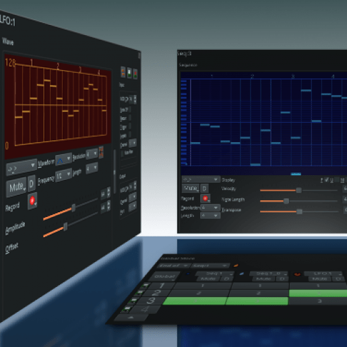347x347 pixels.
Task: Toggle the Mute button in the Seq panel
Action: pyautogui.click(x=191, y=188)
